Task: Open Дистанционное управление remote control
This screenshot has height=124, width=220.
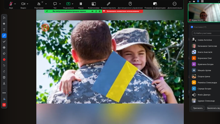Action: pos(130,5)
